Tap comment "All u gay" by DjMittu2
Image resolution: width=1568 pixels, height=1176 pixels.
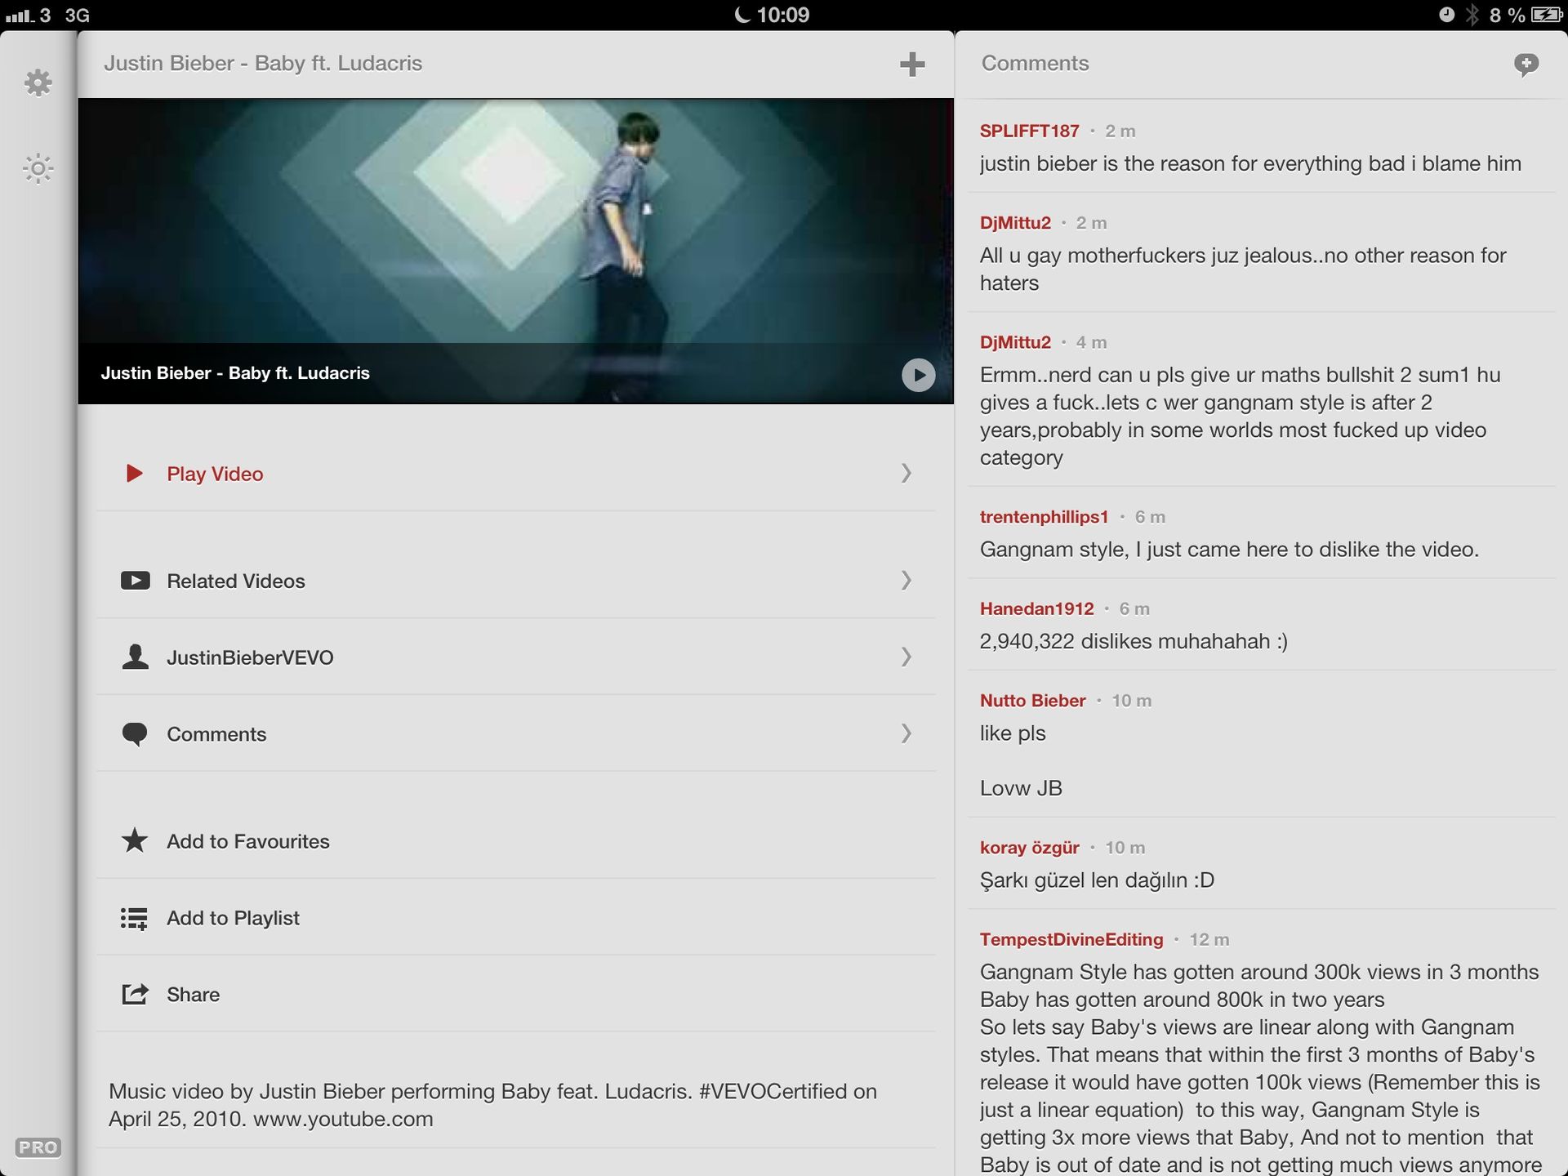click(1243, 269)
